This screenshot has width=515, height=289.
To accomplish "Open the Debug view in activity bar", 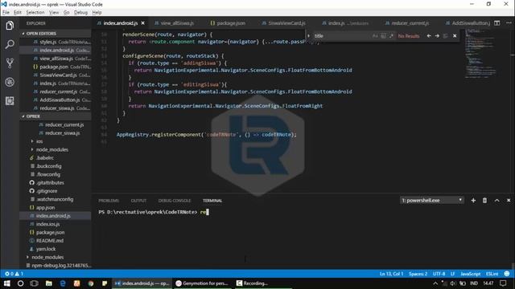I will [10, 82].
